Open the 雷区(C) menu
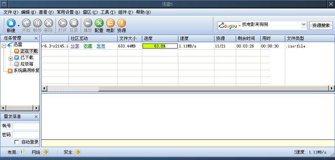Image resolution: width=335 pixels, height=160 pixels. click(x=90, y=12)
